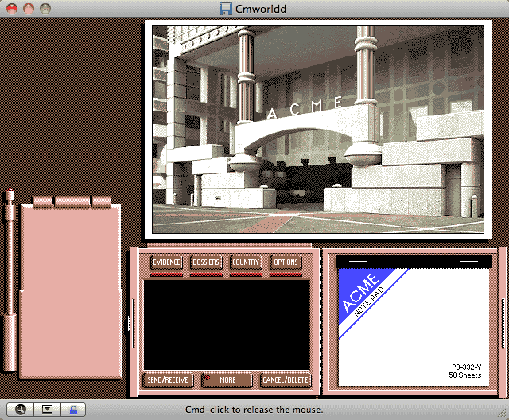
Task: Click the ACME Note Pad cover page
Action: [x=414, y=327]
